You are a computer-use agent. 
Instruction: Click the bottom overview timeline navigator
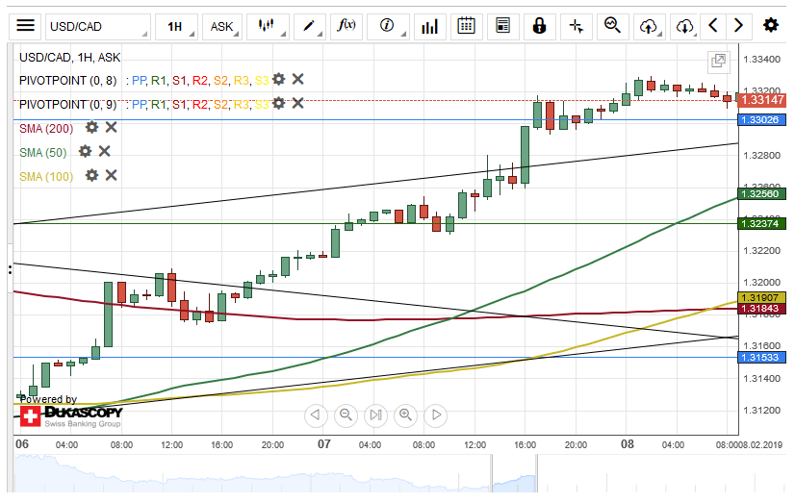tap(385, 477)
